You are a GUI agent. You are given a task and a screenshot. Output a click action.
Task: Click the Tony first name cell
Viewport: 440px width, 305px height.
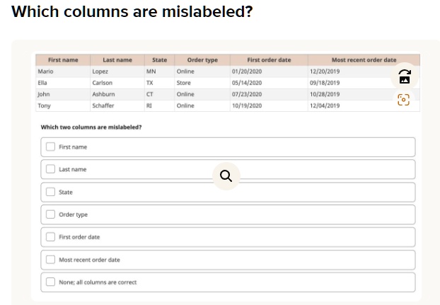(x=63, y=105)
